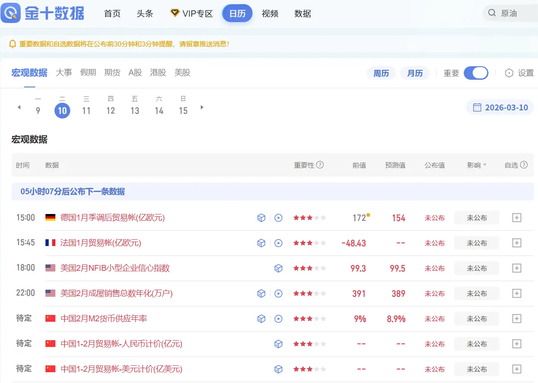Open the VIP专区 menu item
538x383 pixels.
click(x=192, y=14)
